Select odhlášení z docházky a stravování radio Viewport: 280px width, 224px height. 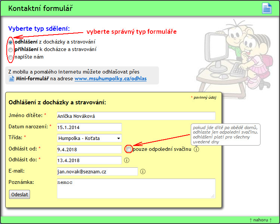click(x=10, y=42)
